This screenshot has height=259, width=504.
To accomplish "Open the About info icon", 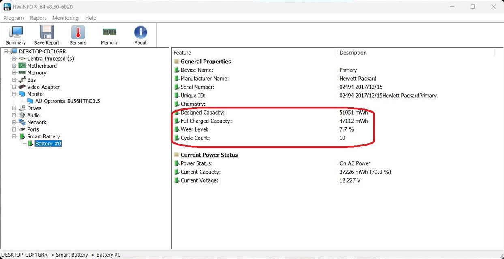I will (x=140, y=32).
